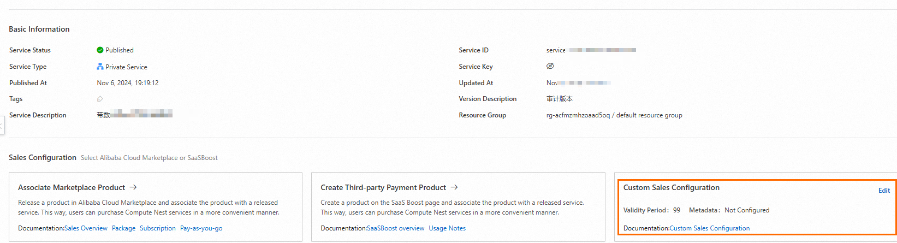Viewport: 897px width, 243px height.
Task: Click the arrow beside Create Third-party Payment Product
Action: 454,187
